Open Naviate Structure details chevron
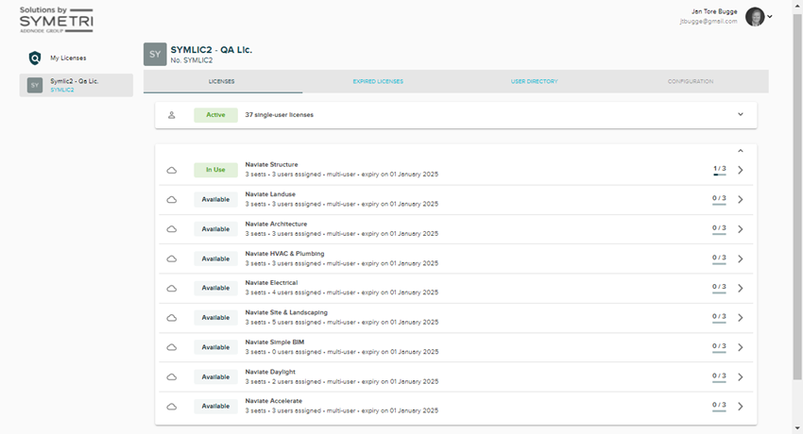Viewport: 803px width, 434px height. tap(741, 170)
